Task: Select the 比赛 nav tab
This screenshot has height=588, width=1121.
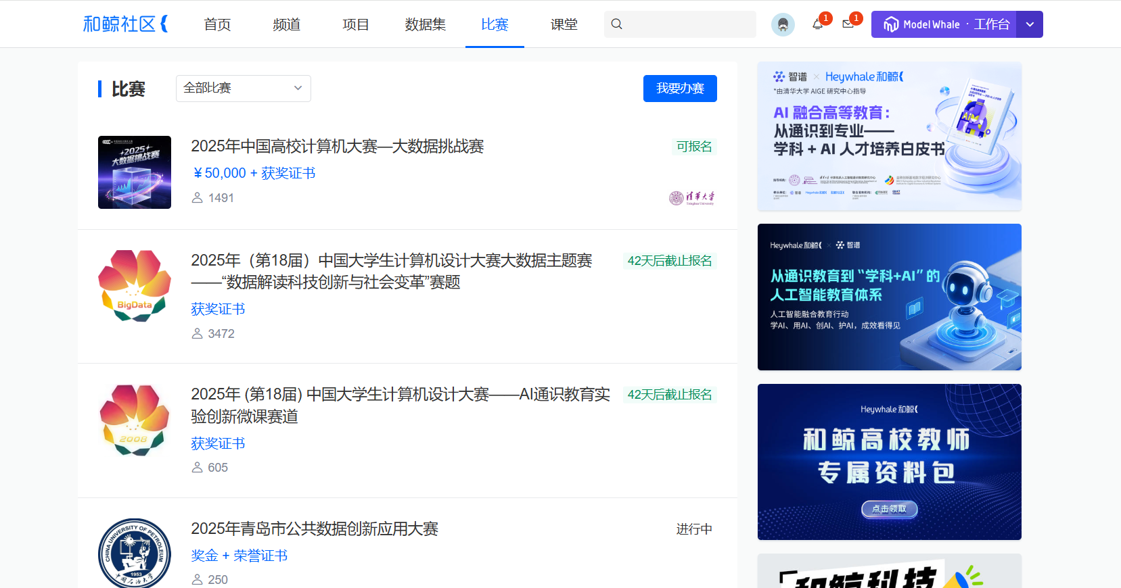Action: pos(495,24)
